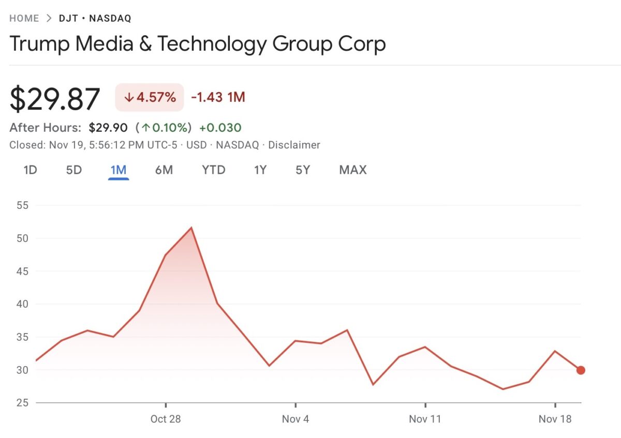
Task: Switch to the 1D chart view
Action: click(29, 170)
